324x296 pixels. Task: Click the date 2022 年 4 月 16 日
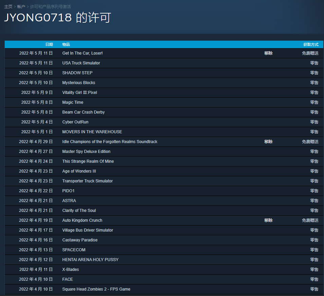pyautogui.click(x=36, y=240)
